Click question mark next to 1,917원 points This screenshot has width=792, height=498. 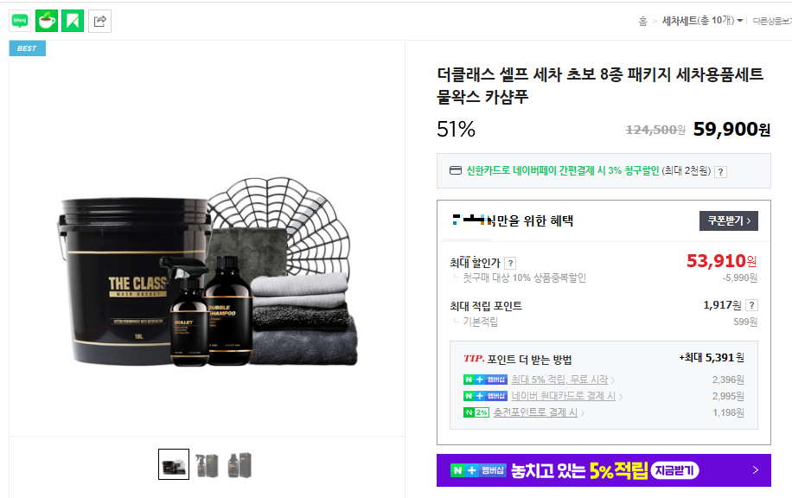pyautogui.click(x=751, y=305)
